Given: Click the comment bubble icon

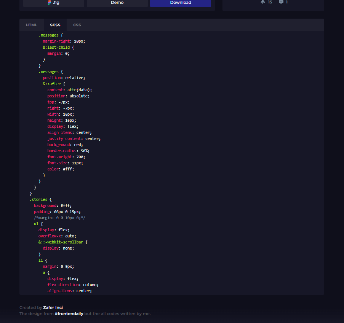Looking at the screenshot, I should (281, 2).
